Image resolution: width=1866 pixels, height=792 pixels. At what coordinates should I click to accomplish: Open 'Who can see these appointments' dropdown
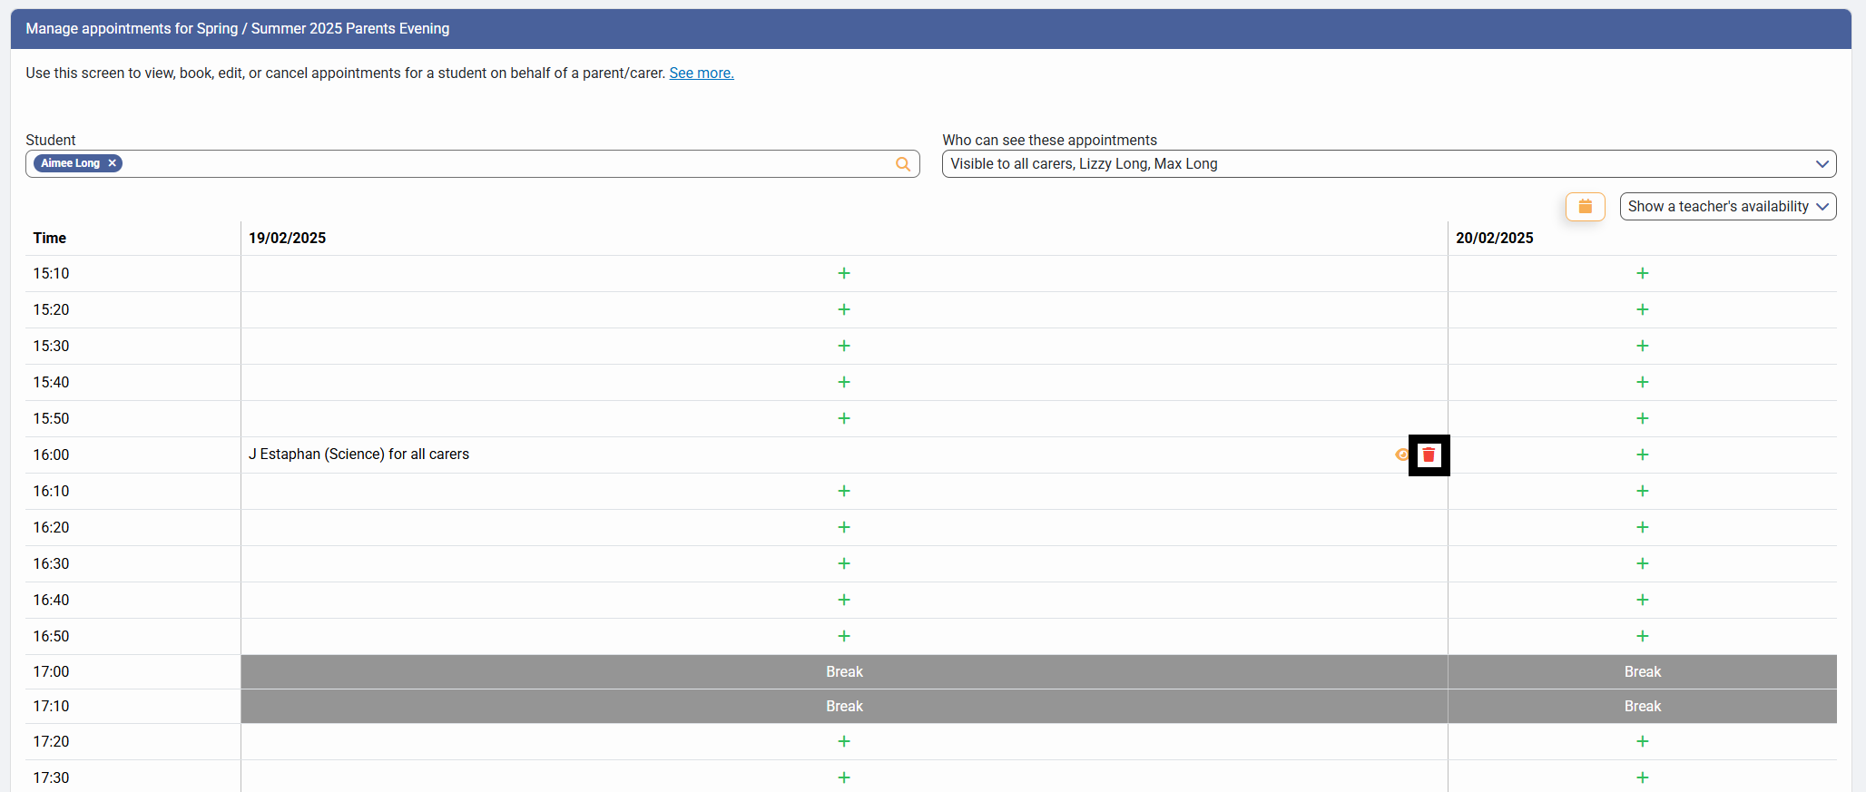1389,164
